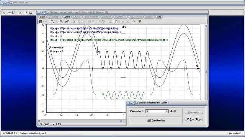Screen dimensions: 245x137
Task: Click the f1(x,p) function formula label
Action: [x=84, y=29]
